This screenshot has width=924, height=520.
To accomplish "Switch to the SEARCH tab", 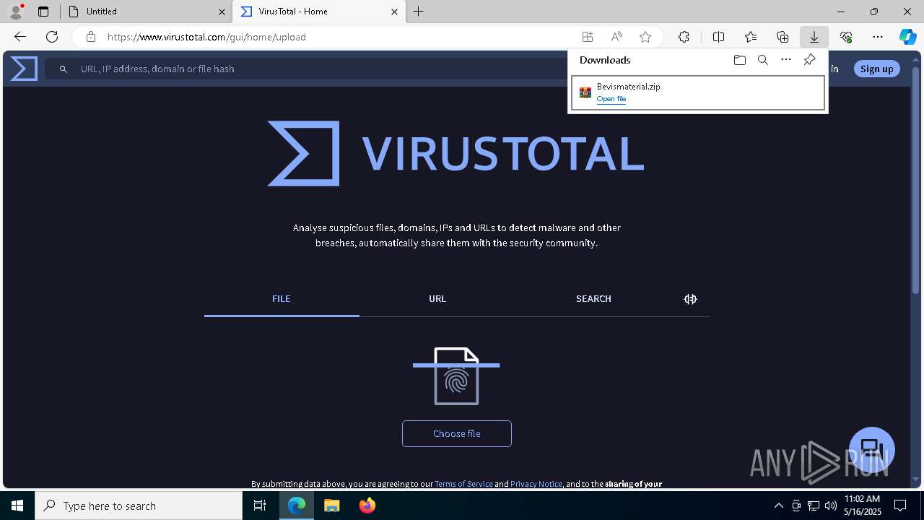I will (593, 299).
